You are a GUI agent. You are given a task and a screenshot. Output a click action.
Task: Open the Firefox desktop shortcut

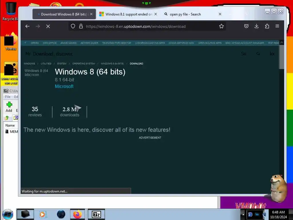pos(11,42)
